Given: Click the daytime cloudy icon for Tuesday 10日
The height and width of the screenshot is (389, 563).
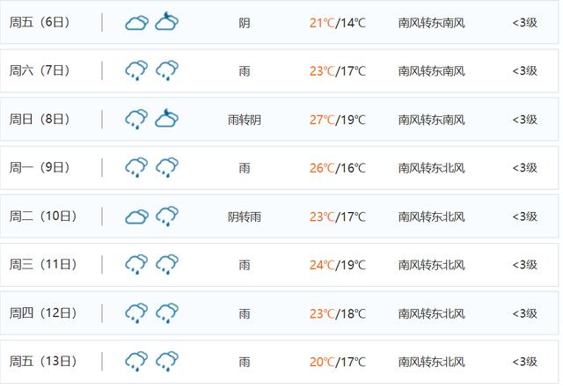Looking at the screenshot, I should pyautogui.click(x=137, y=217).
